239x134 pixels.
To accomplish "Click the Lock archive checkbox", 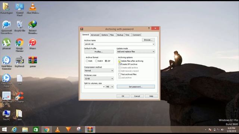I will (x=119, y=78).
